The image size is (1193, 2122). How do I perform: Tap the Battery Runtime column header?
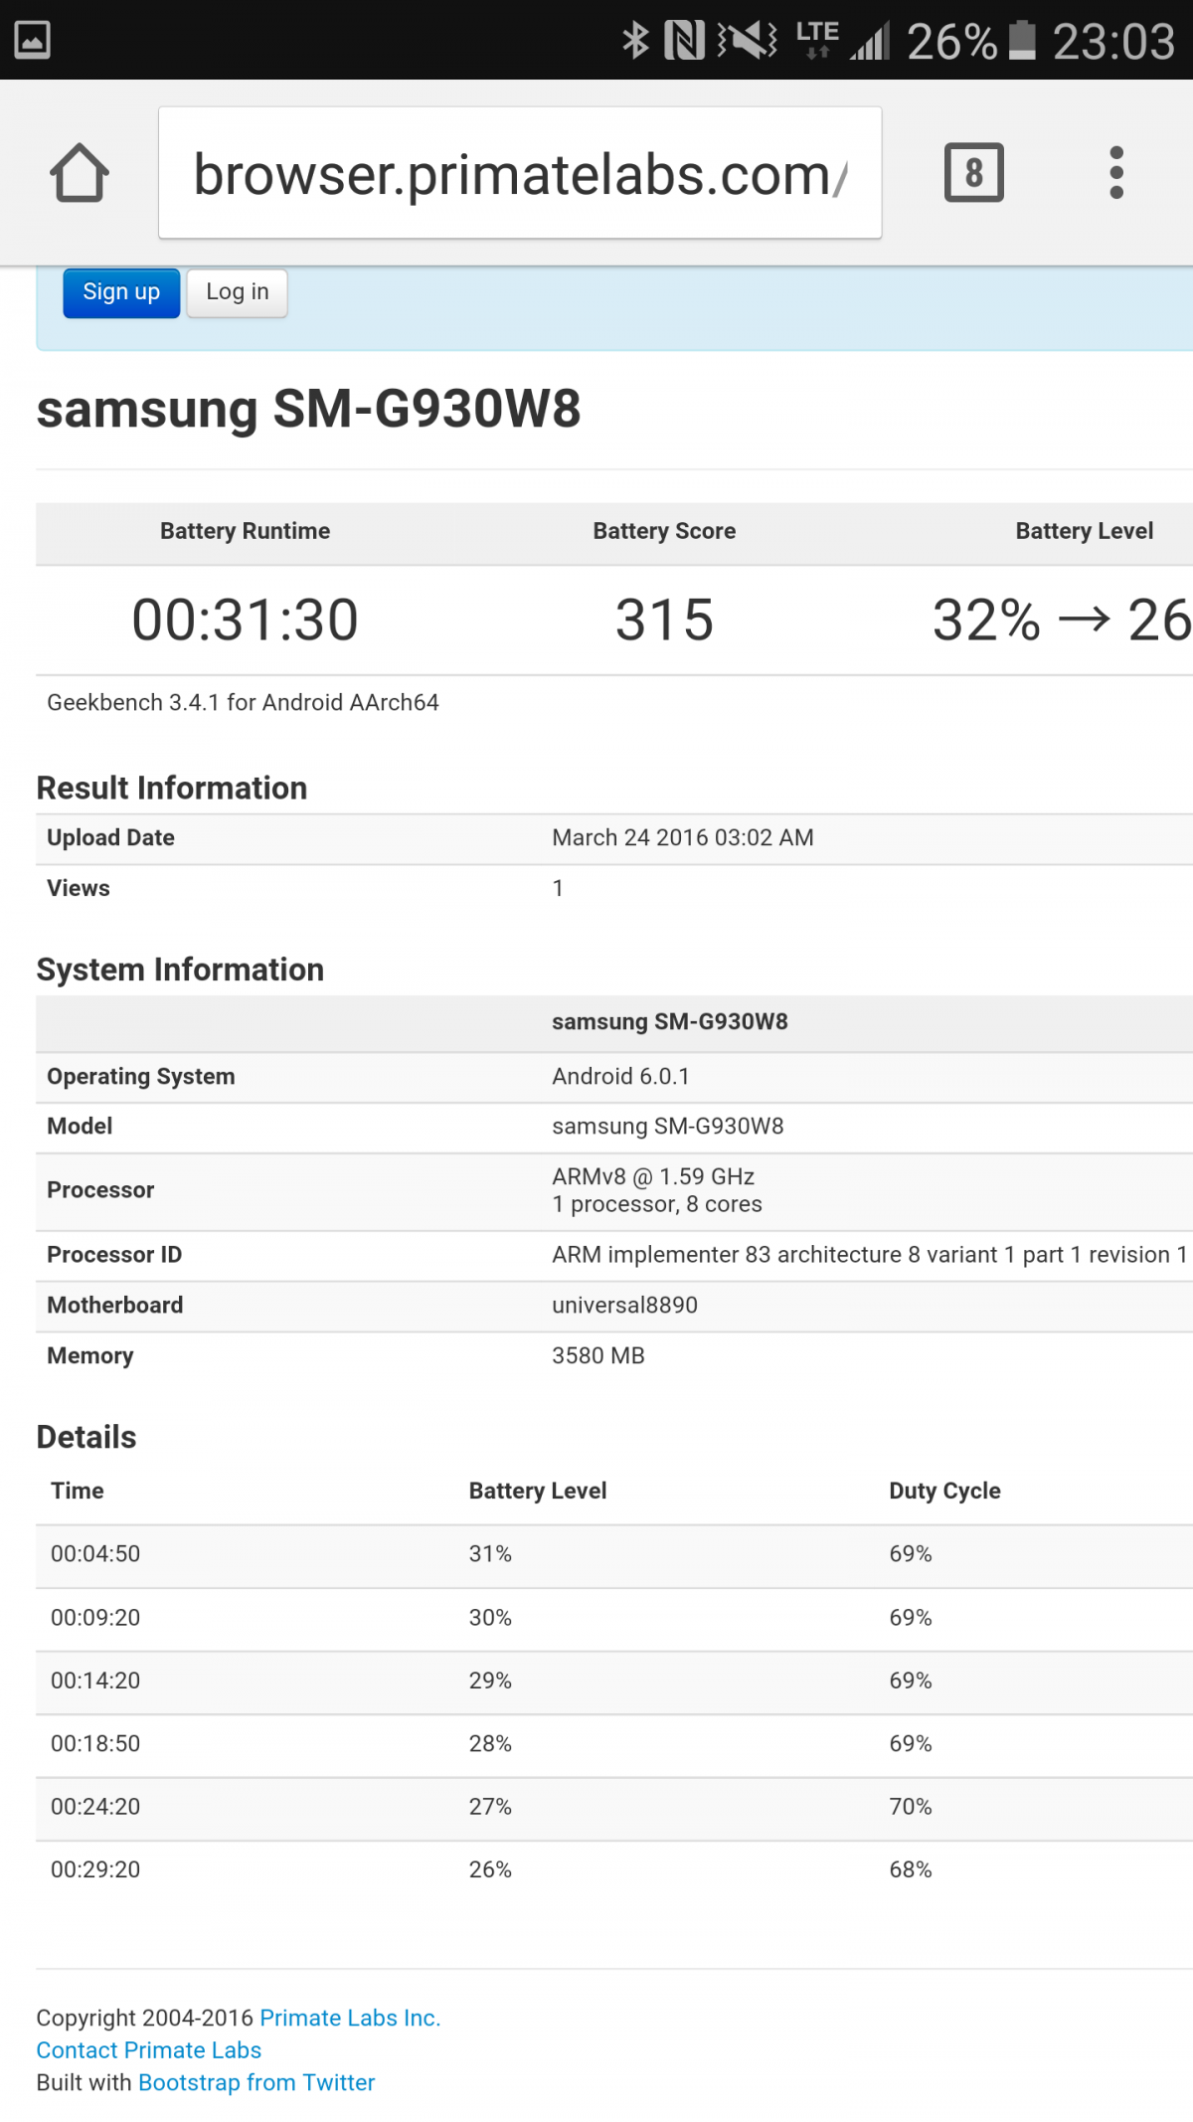tap(245, 531)
